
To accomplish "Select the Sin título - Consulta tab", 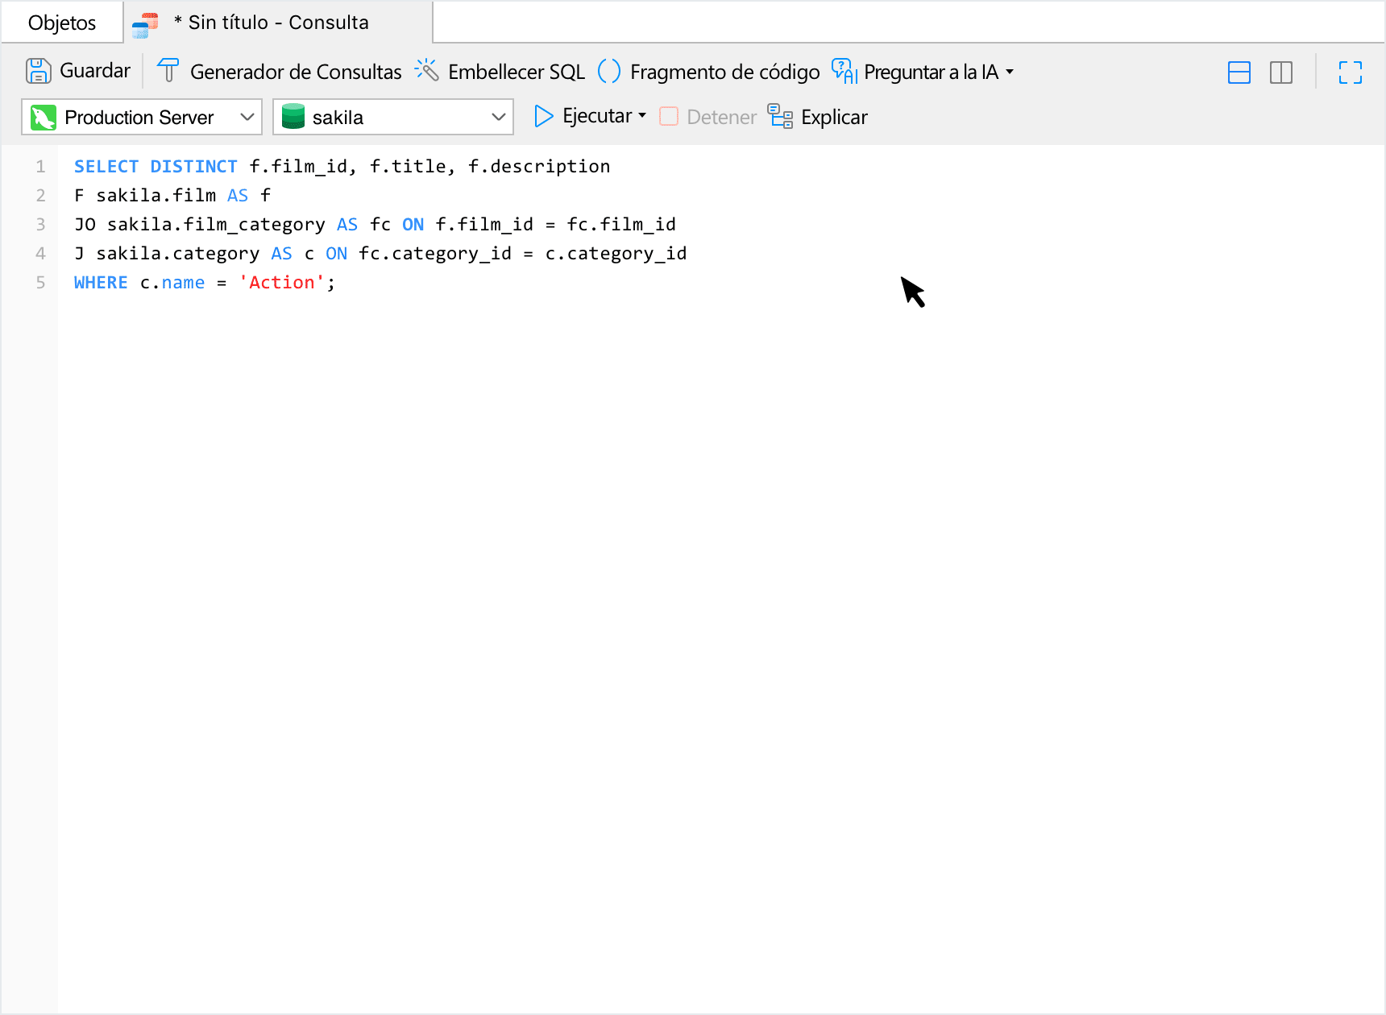I will 277,23.
